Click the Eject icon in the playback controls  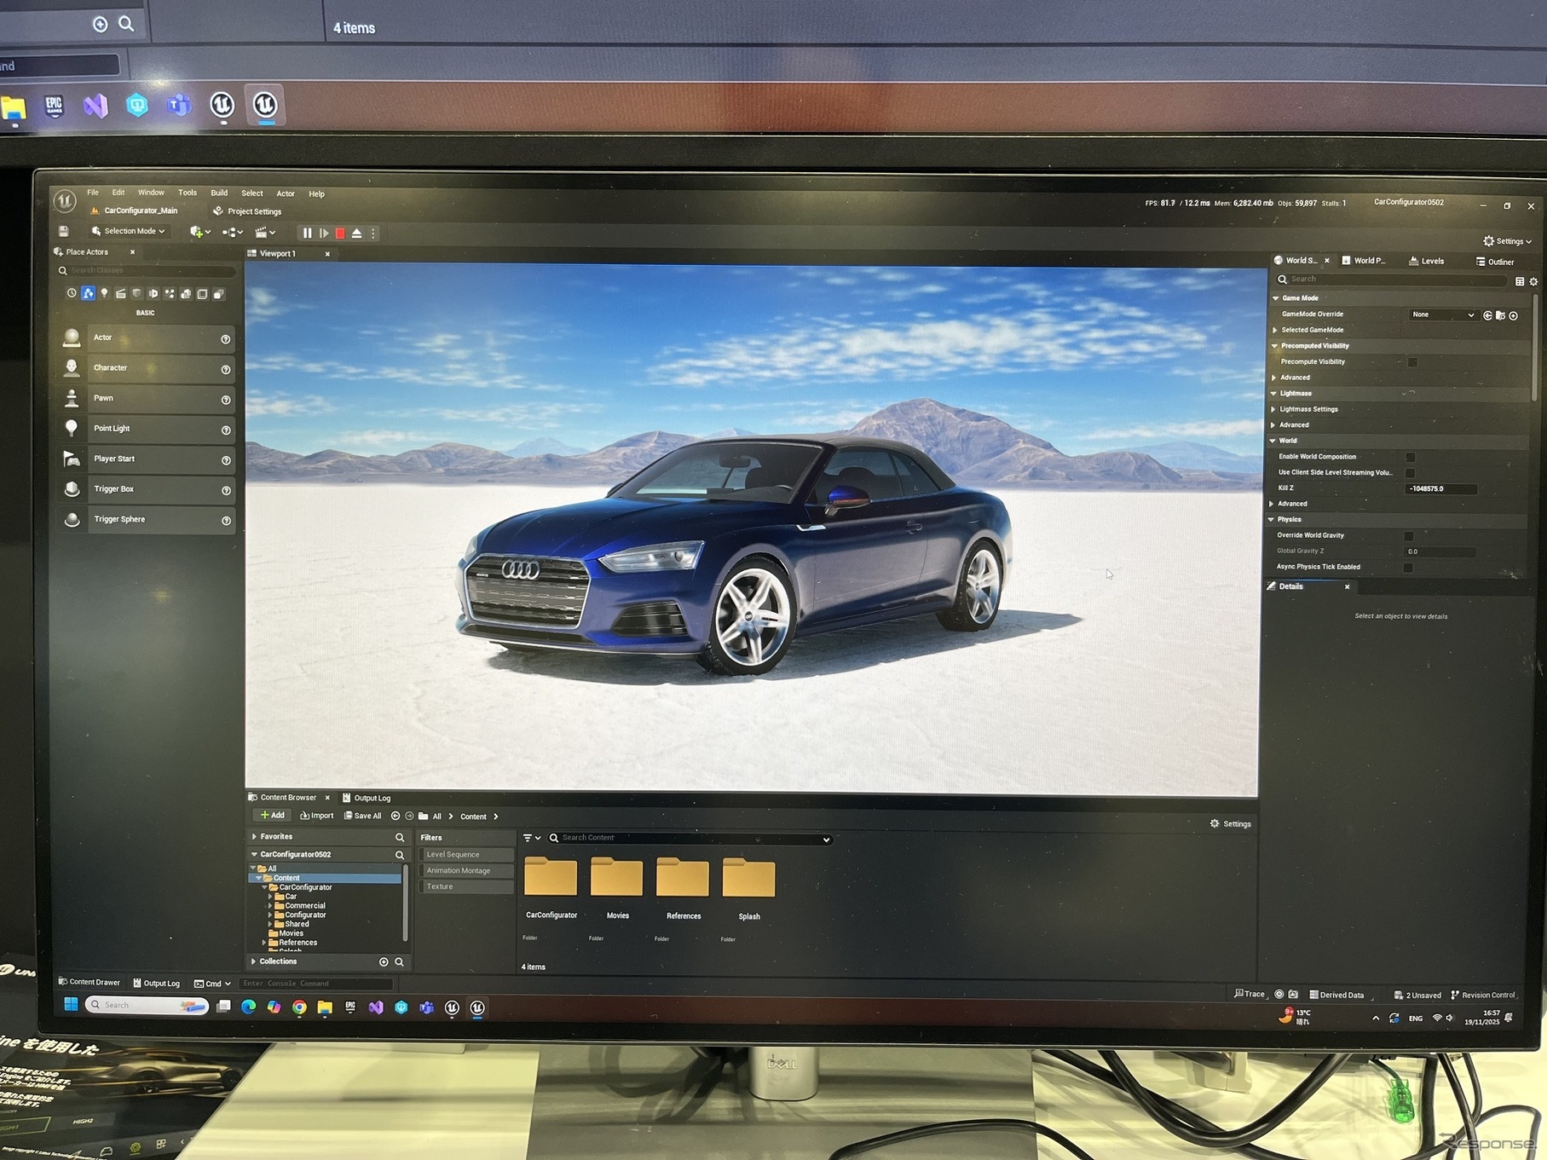pos(357,232)
